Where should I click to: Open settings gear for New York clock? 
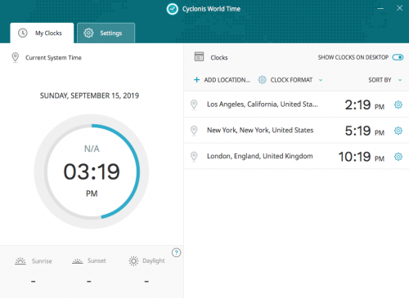click(x=398, y=131)
